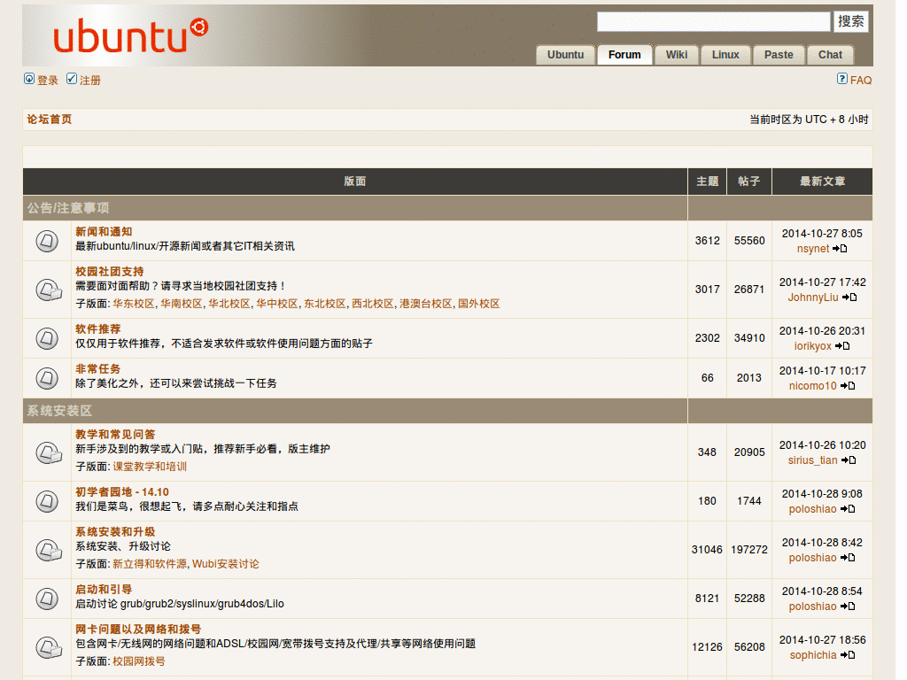907x680 pixels.
Task: Click the forum icon beside 新闻和通知
Action: pos(46,240)
